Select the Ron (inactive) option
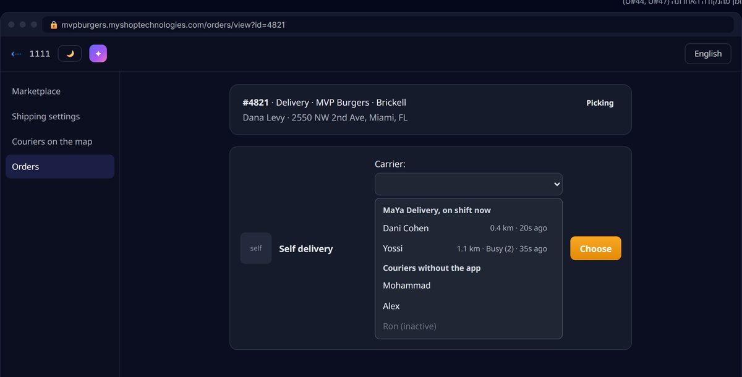The image size is (742, 377). click(x=469, y=326)
